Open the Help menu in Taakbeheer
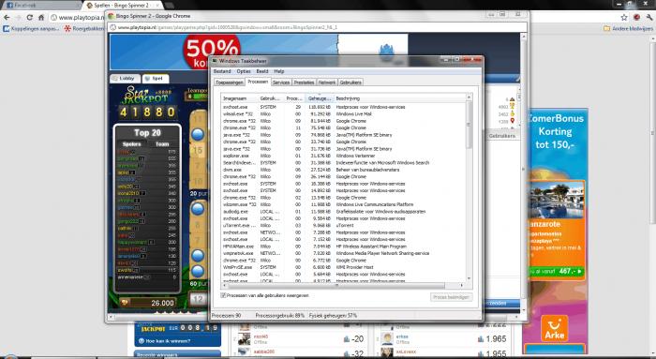 (x=278, y=71)
